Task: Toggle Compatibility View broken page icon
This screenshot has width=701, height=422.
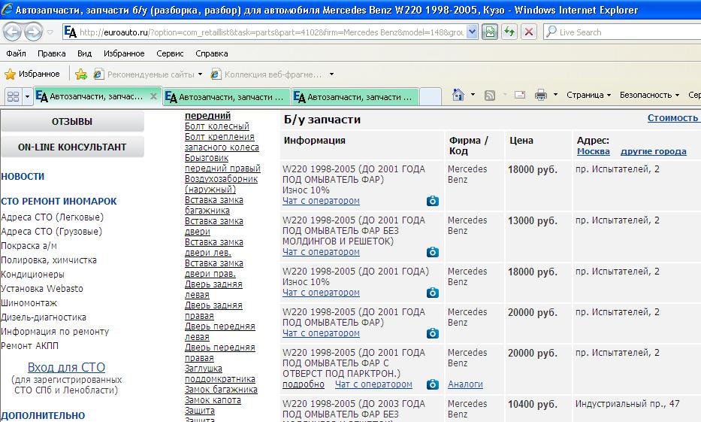Action: [x=490, y=32]
